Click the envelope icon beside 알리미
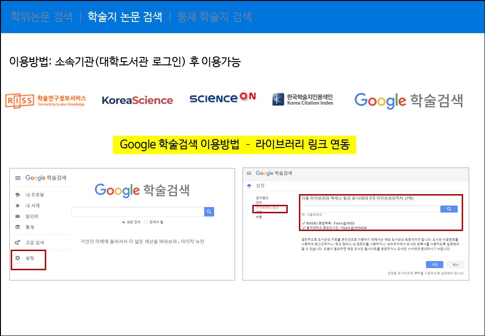Viewport: 485px width, 336px height. tap(18, 216)
